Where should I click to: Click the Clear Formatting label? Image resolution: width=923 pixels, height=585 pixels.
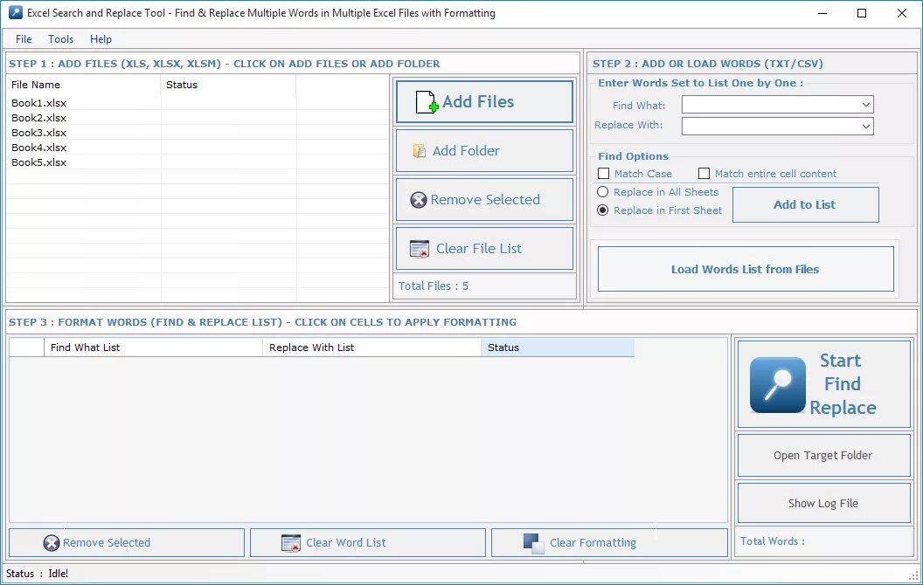[x=593, y=543]
